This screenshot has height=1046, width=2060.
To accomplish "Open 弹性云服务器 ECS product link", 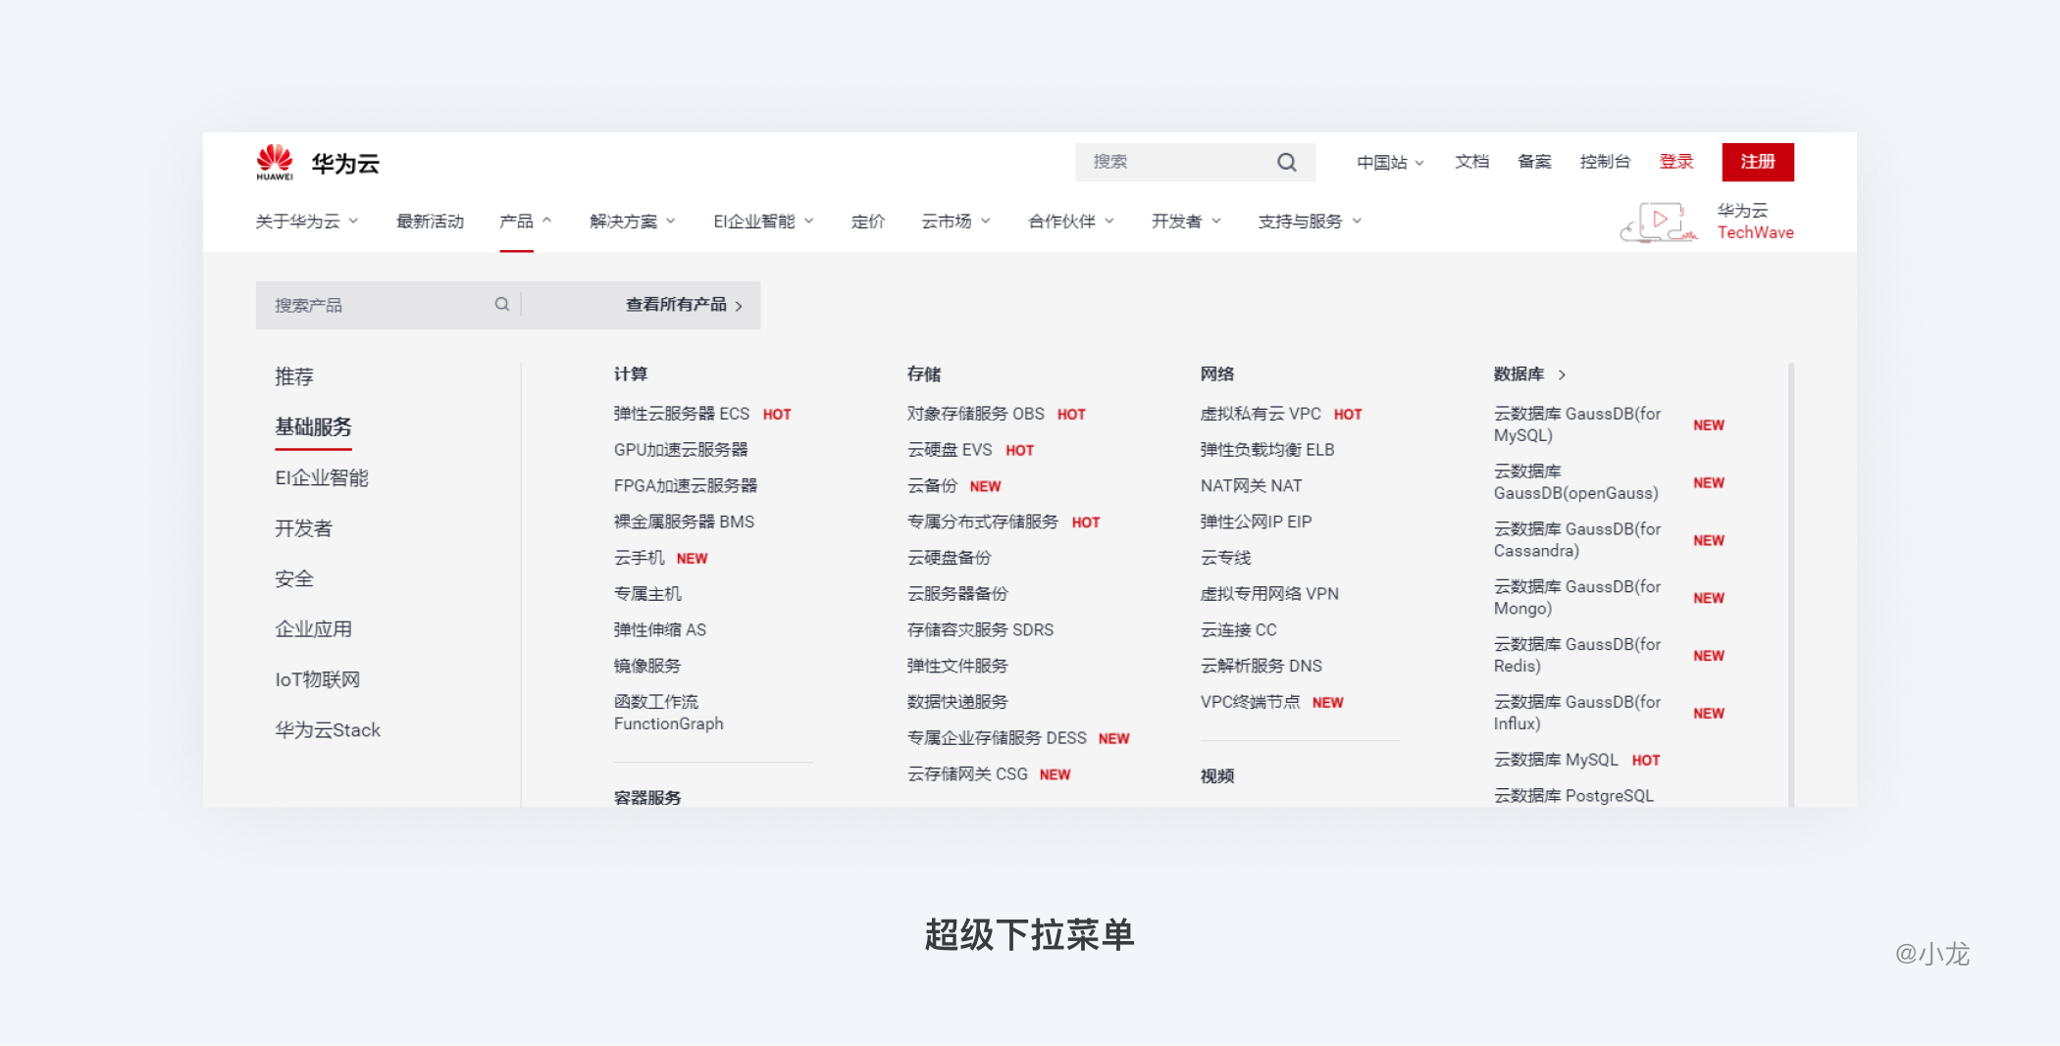I will (681, 414).
